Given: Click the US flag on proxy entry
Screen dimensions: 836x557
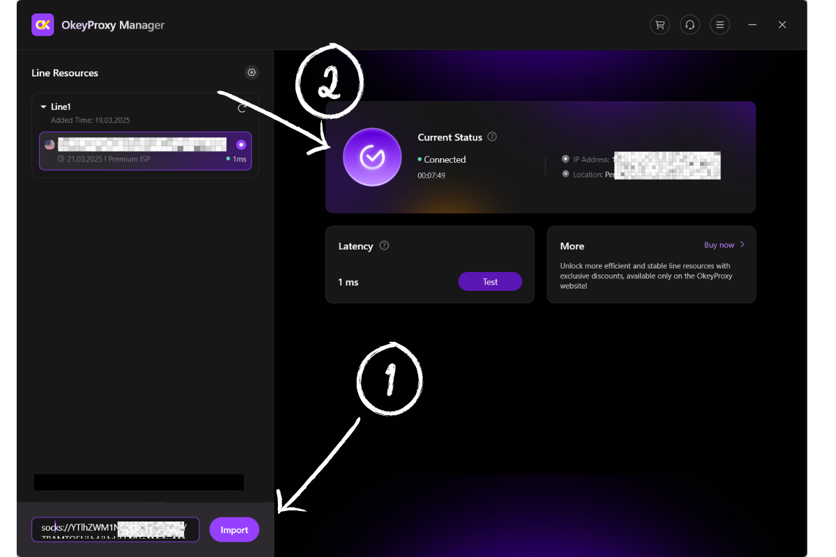Looking at the screenshot, I should click(x=49, y=145).
